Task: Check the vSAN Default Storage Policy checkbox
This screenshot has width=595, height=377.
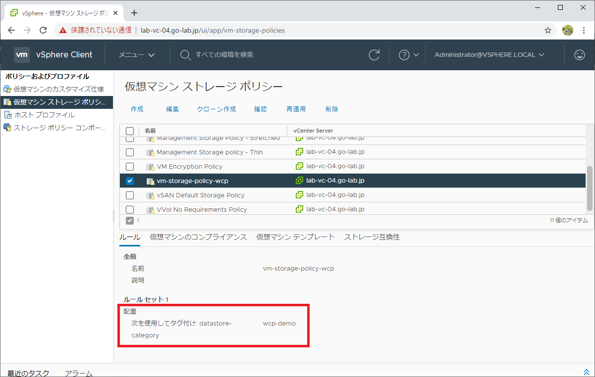Action: [130, 195]
